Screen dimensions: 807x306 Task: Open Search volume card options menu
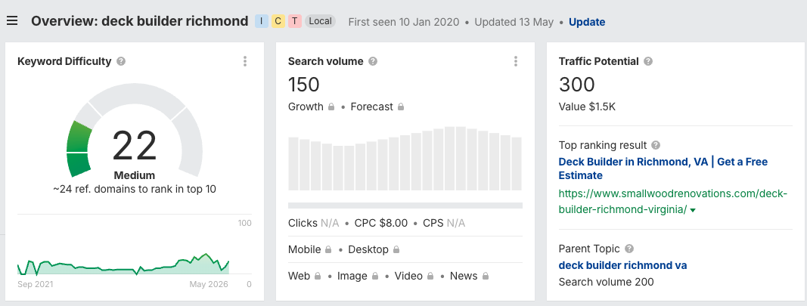(516, 61)
